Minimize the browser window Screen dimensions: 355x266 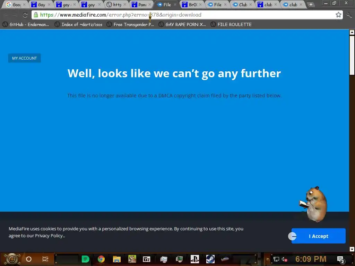pyautogui.click(x=326, y=3)
